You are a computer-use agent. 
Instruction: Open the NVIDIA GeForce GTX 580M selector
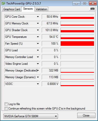(31, 116)
